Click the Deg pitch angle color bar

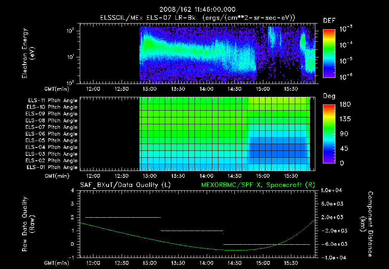[x=329, y=134]
